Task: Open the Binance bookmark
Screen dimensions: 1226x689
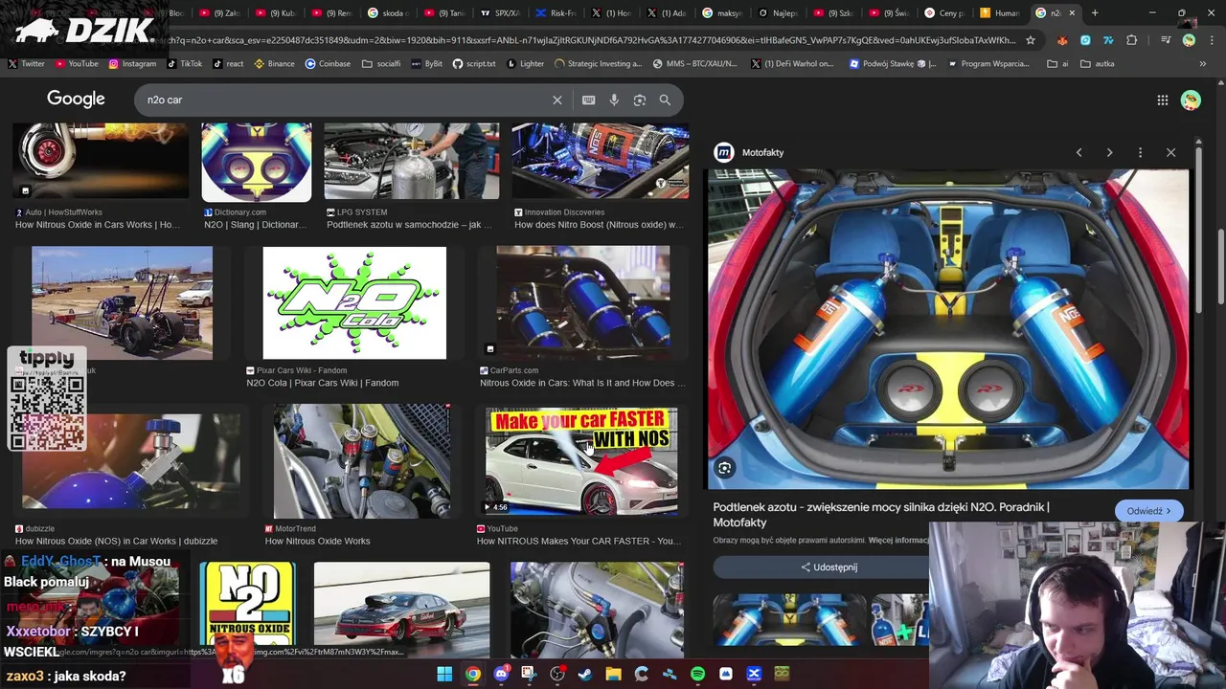Action: (274, 64)
